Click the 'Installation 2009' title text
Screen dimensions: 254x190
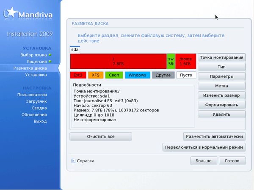point(30,34)
